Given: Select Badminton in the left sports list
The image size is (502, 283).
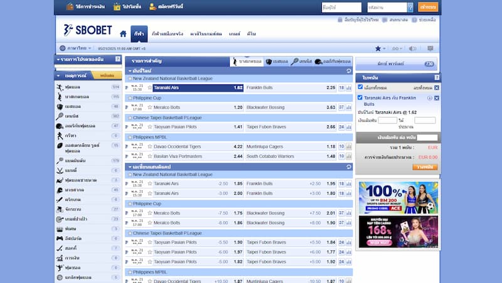Looking at the screenshot, I should (88, 161).
